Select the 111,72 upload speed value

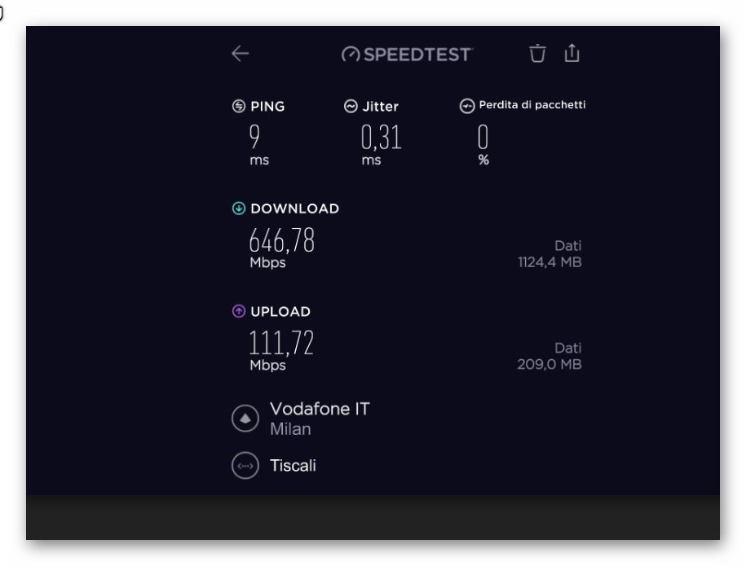[281, 343]
